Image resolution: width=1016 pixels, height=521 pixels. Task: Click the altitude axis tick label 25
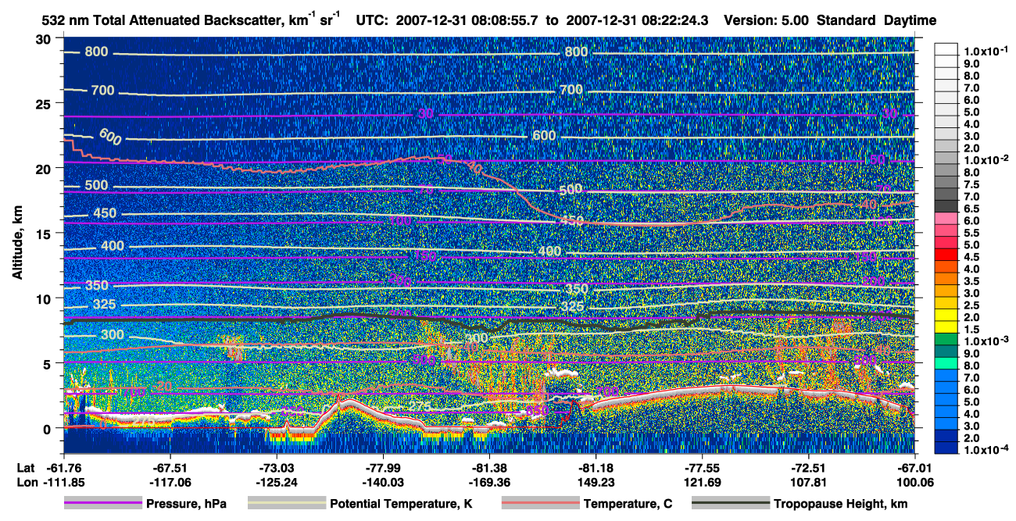44,103
